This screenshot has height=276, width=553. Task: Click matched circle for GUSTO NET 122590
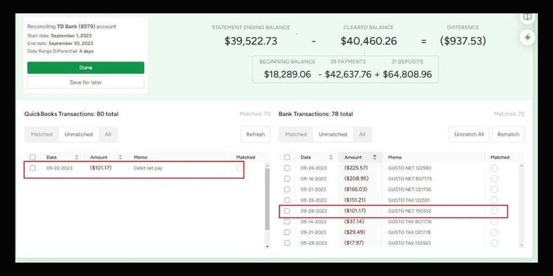click(494, 168)
